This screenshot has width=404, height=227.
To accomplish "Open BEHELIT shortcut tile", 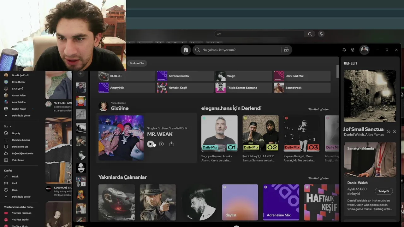I will point(127,76).
